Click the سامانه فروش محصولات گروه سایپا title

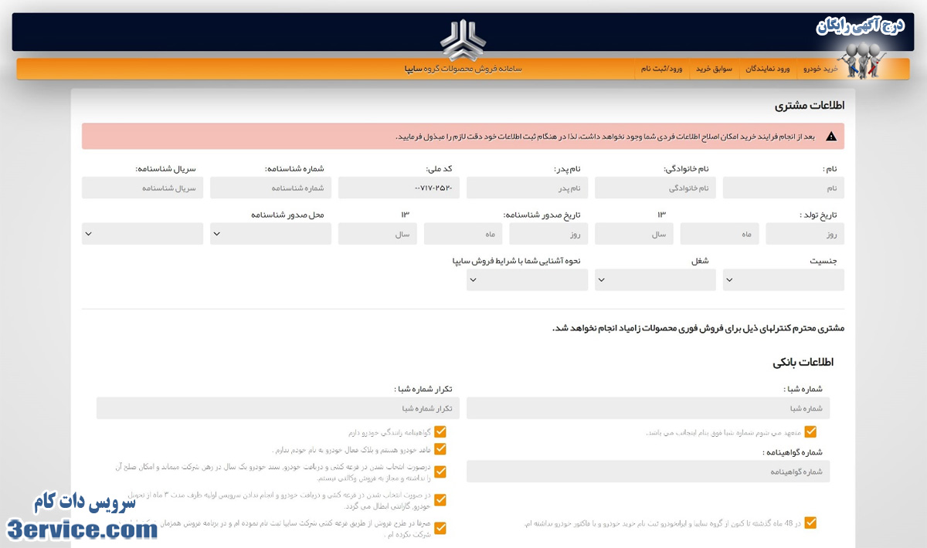(x=463, y=69)
